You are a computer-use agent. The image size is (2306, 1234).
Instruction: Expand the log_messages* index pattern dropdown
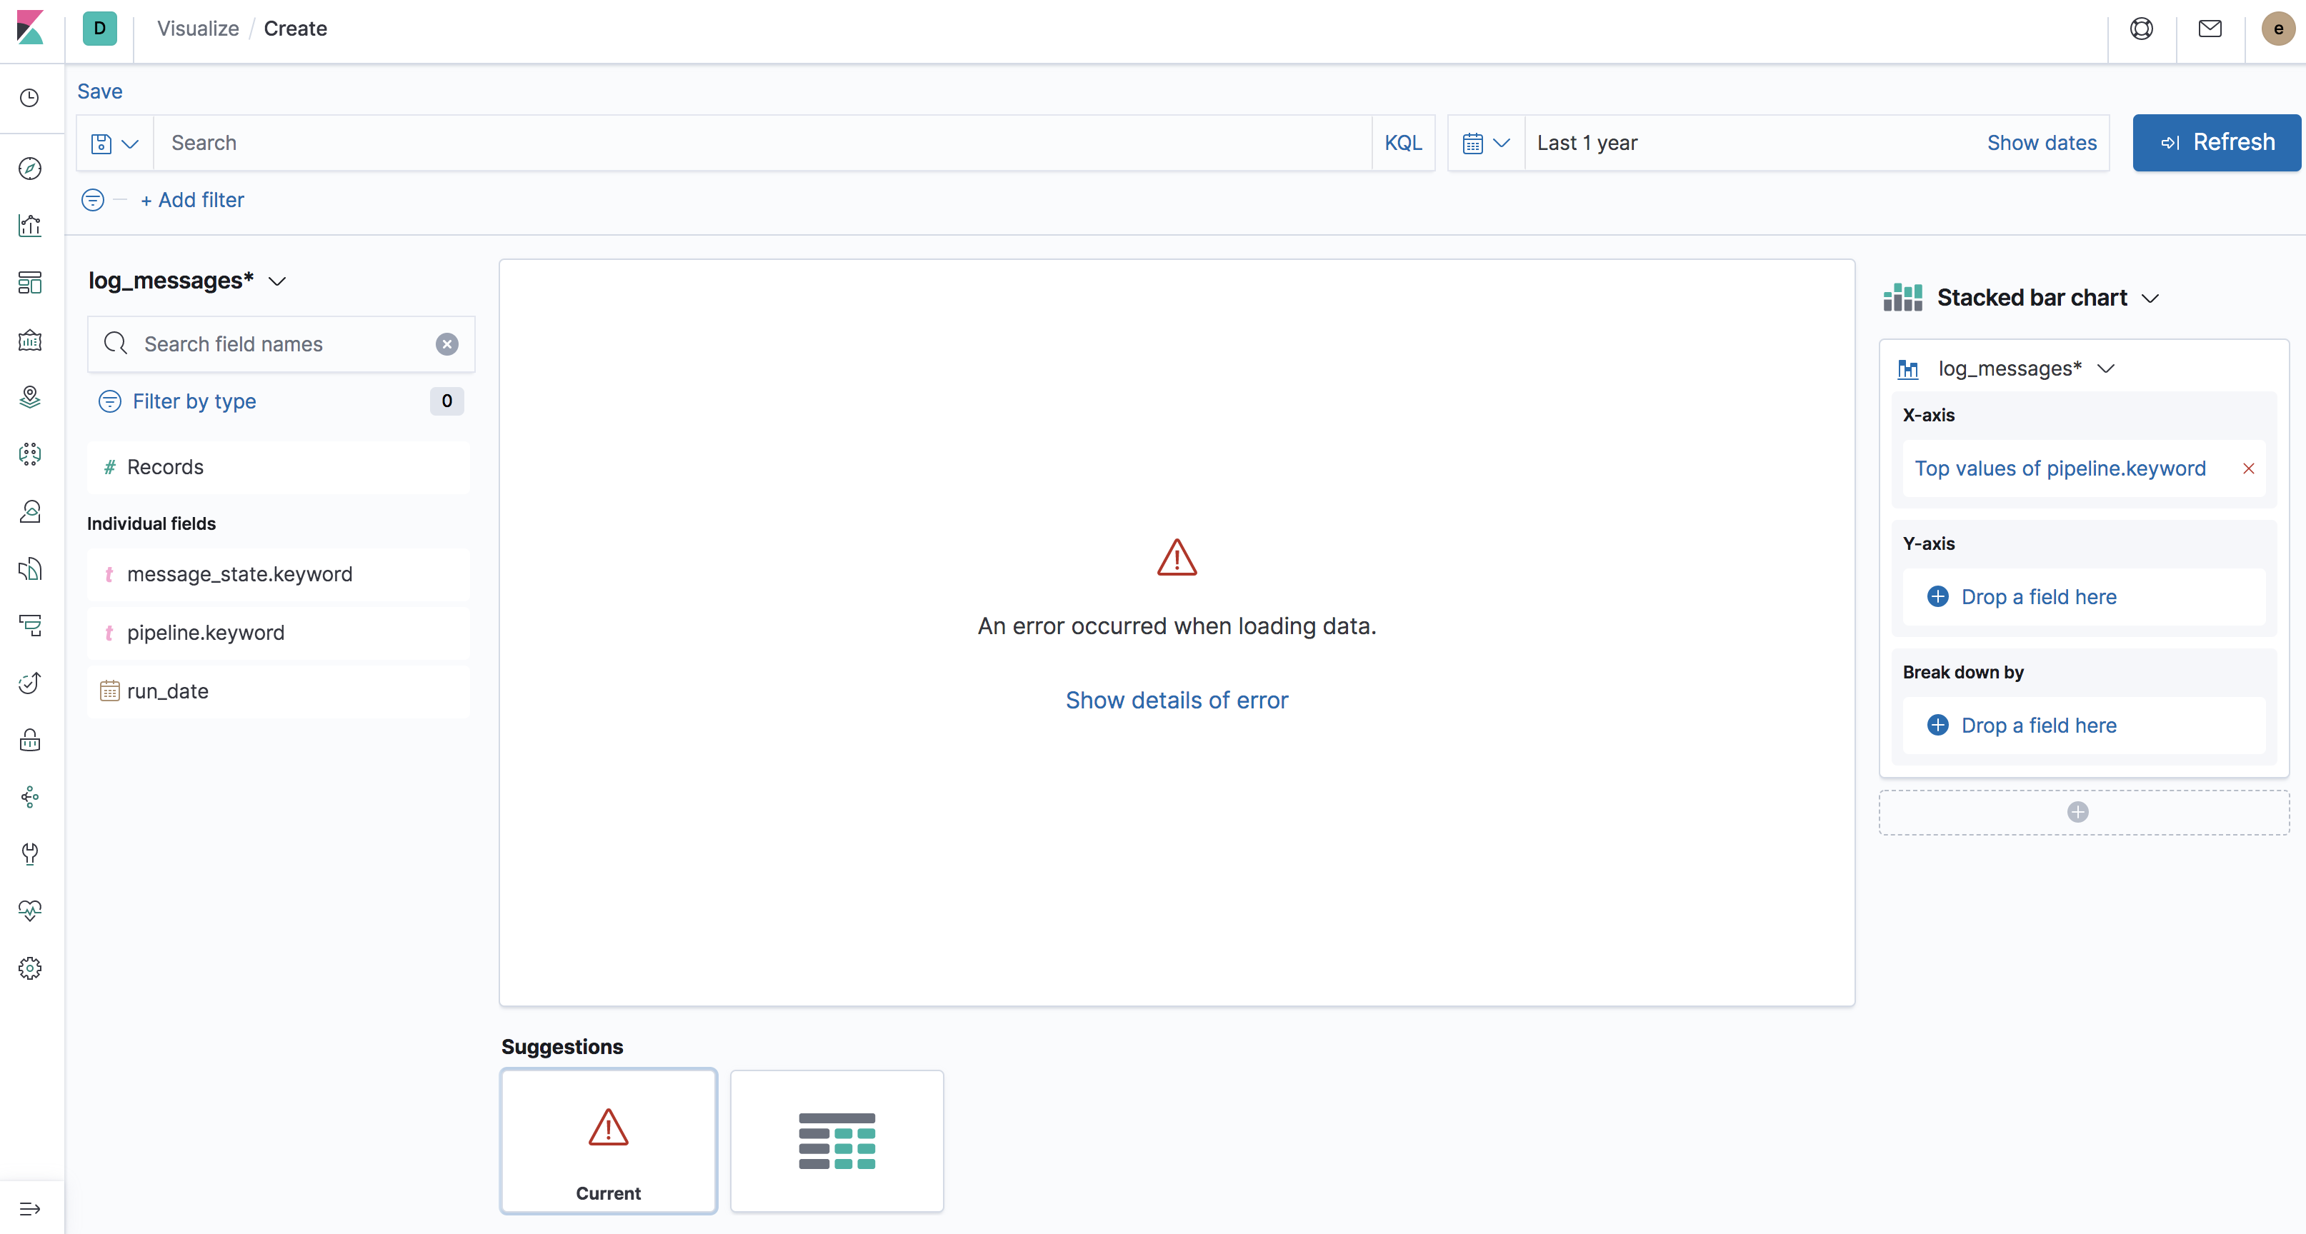coord(276,280)
